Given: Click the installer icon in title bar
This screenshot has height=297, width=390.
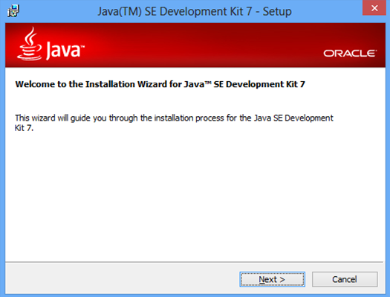Looking at the screenshot, I should [13, 11].
